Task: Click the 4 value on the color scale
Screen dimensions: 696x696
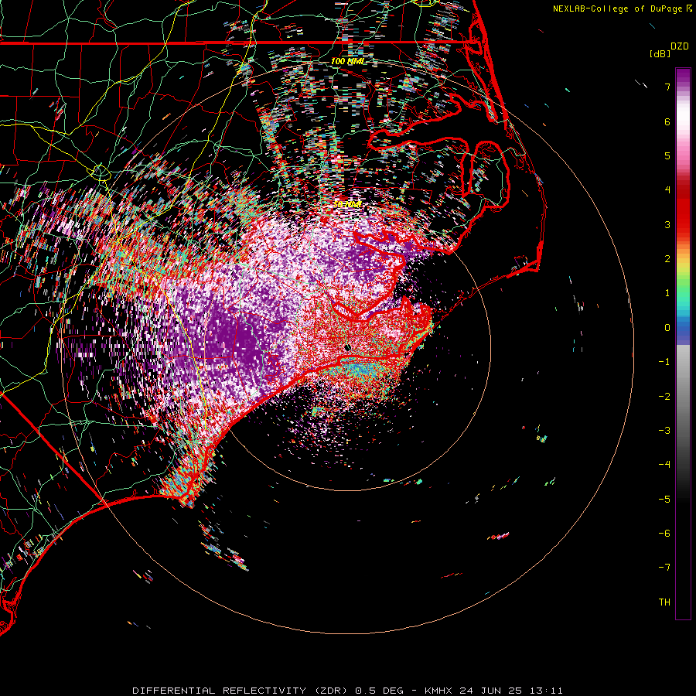Action: (x=667, y=190)
